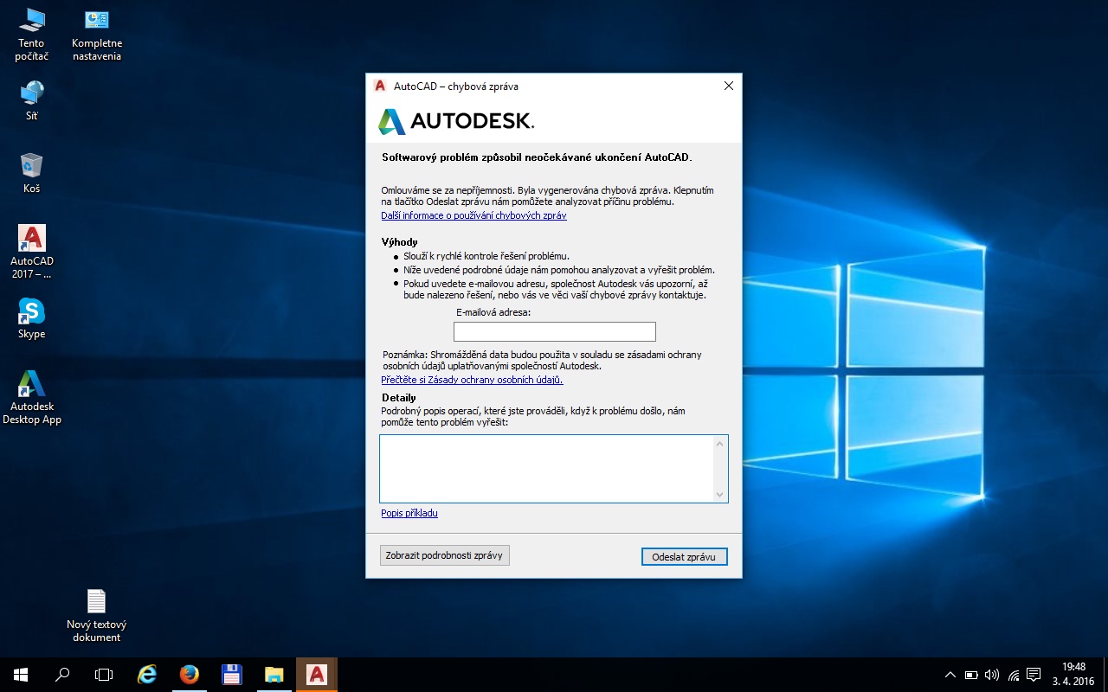Click the Kompletne nastavenia desktop icon

(x=97, y=21)
